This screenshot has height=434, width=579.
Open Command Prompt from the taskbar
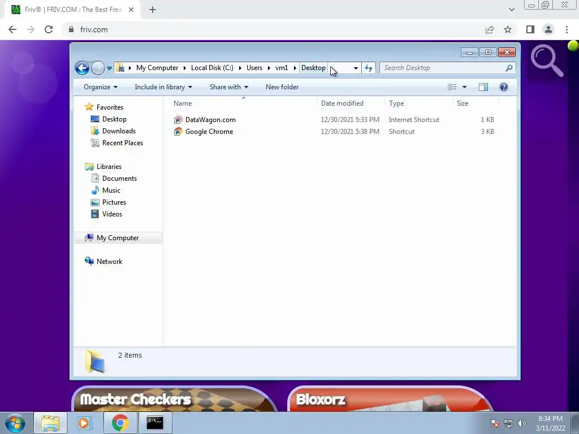(x=155, y=423)
